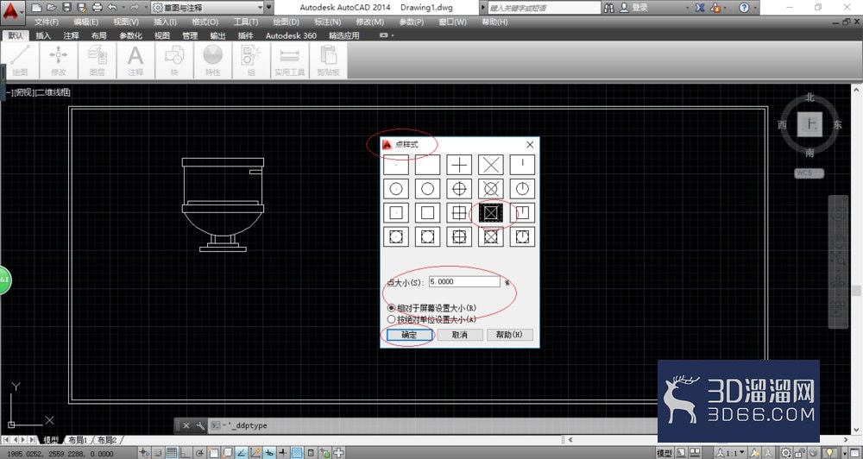
Task: Click the Plot printer icon
Action: tap(98, 8)
